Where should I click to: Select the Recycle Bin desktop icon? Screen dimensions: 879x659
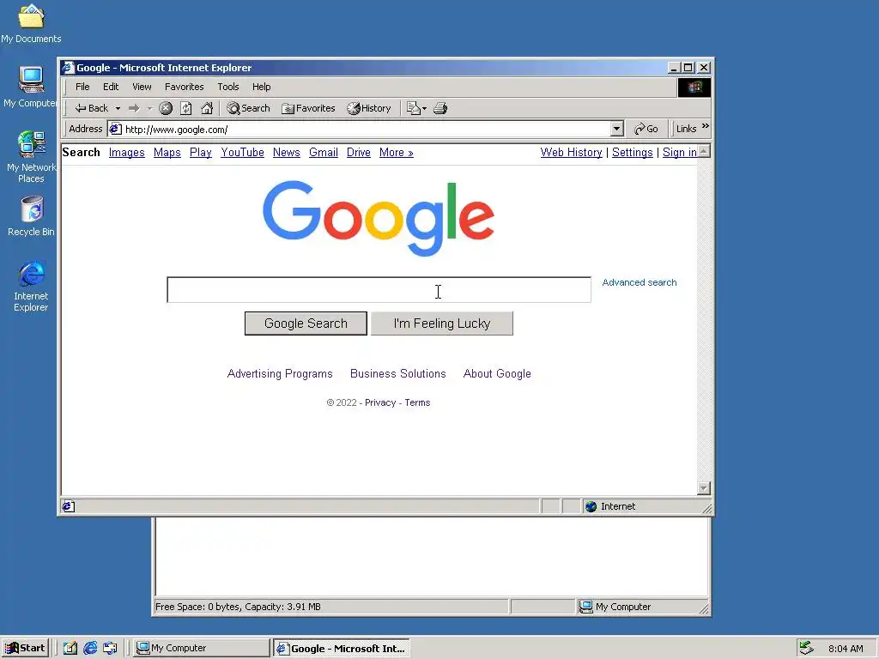tap(32, 216)
